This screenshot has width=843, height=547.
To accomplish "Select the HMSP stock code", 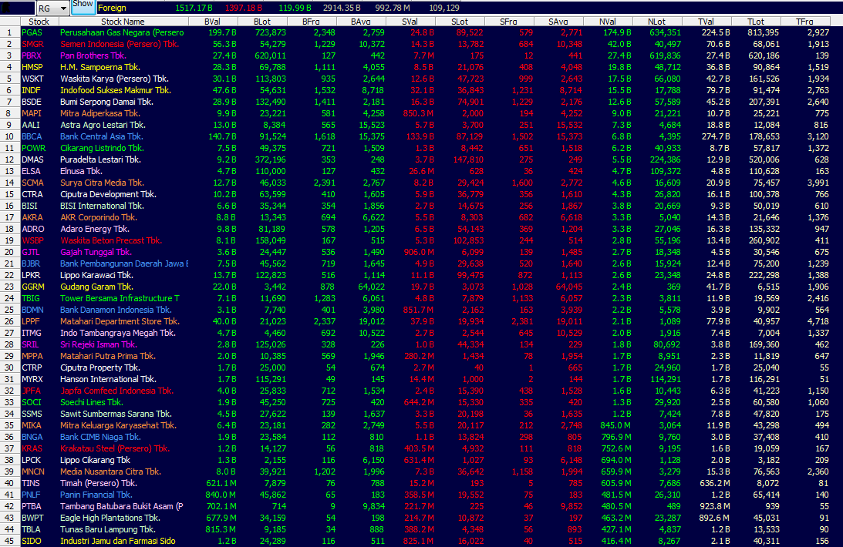I will (x=32, y=67).
